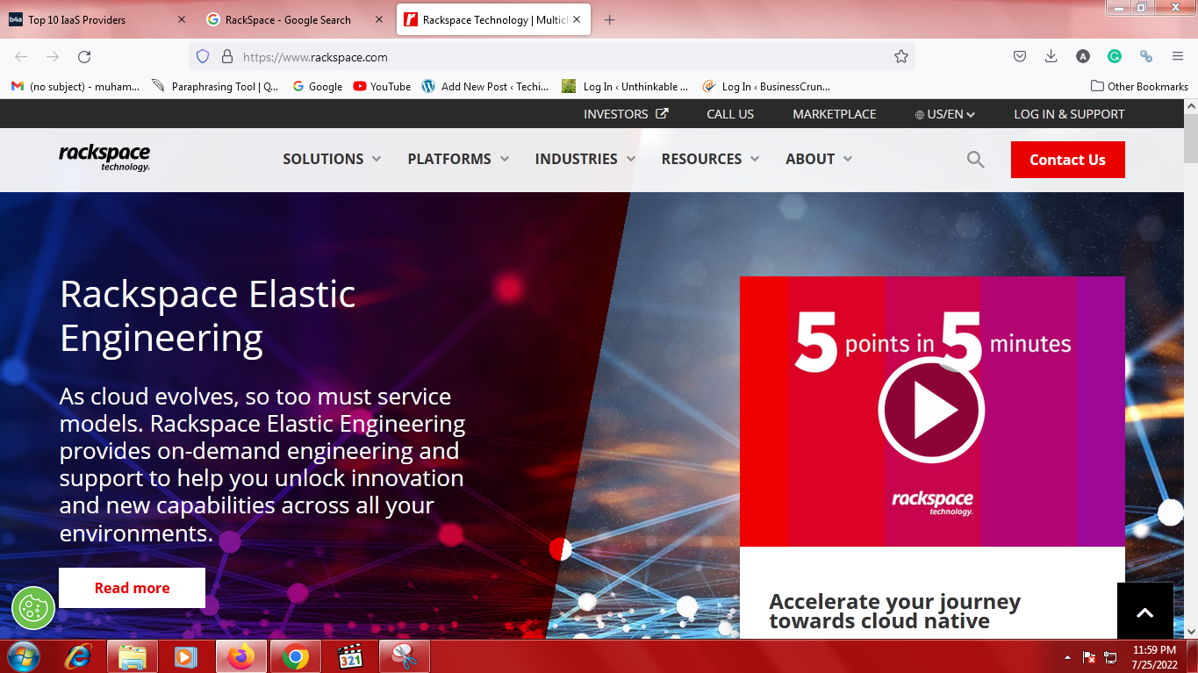
Task: Click the red Contact Us button
Action: click(x=1067, y=160)
